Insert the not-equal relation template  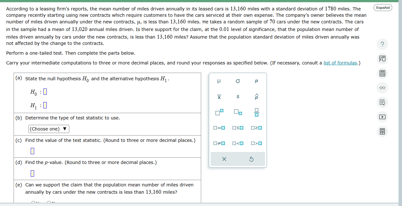[x=219, y=143]
